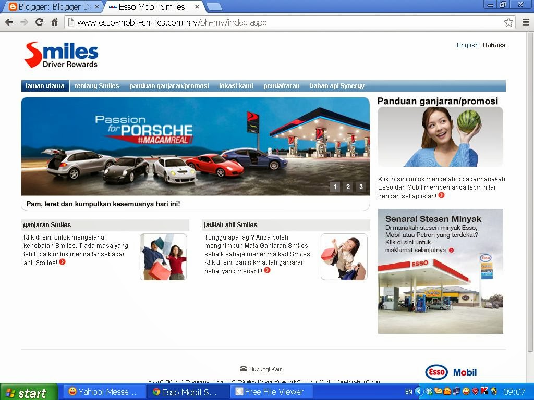The height and width of the screenshot is (400, 534).
Task: Open bahan api Synergy menu item
Action: point(337,86)
